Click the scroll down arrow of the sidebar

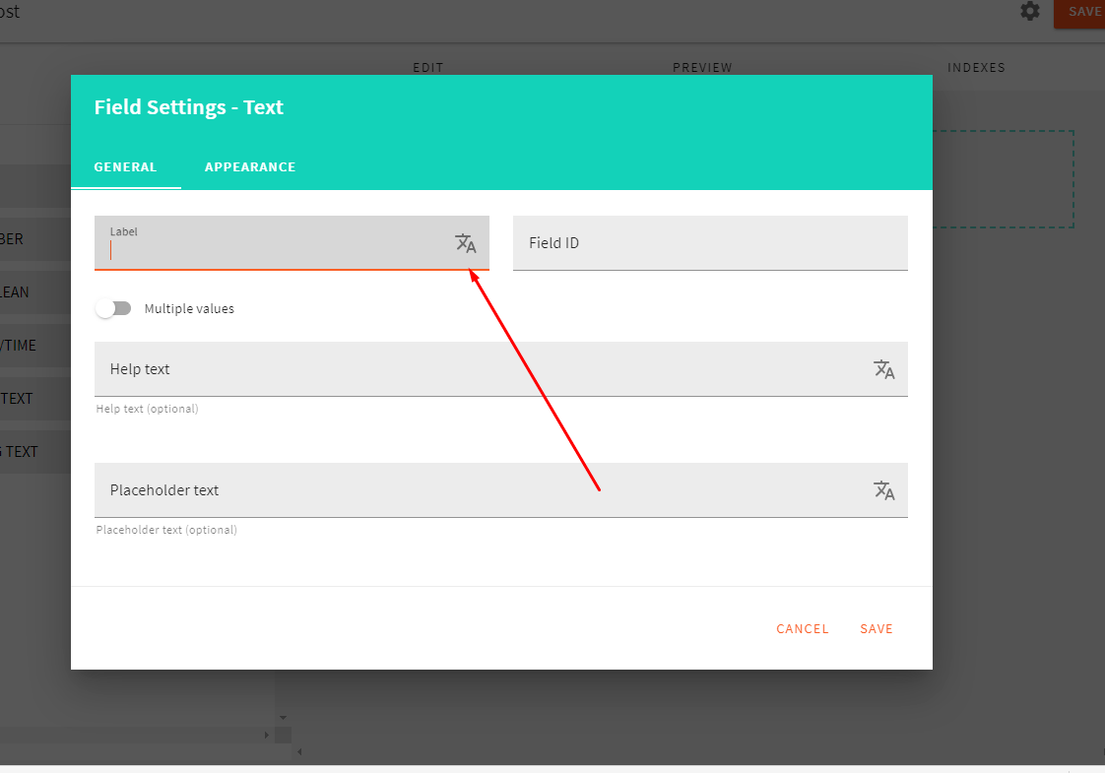click(283, 717)
